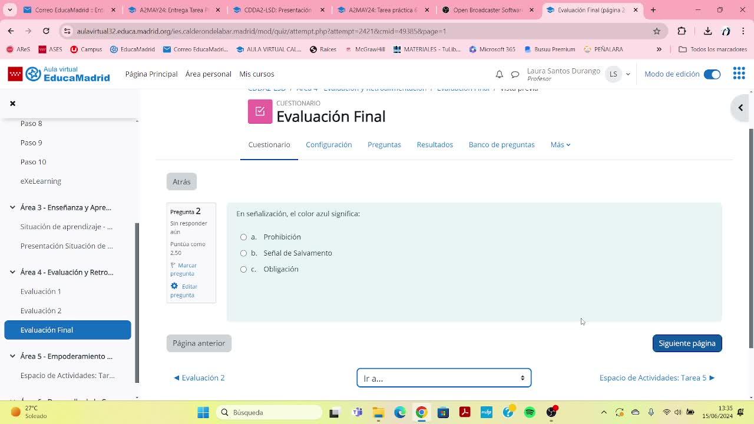Open Área personal in the top menu
This screenshot has height=424, width=754.
209,74
